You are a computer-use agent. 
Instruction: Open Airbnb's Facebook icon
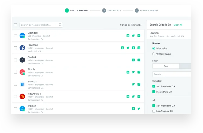139,72
